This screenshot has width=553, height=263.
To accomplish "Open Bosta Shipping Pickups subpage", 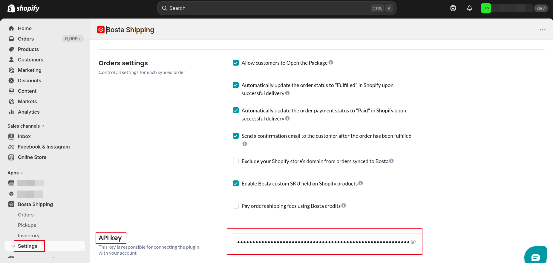I will [27, 225].
